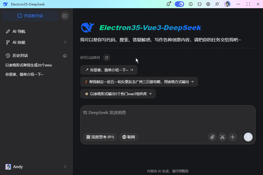Click the Electron35-Vue3-DeepSeek title text

point(150,28)
